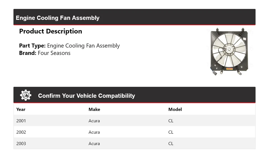
Task: Click the CL model in the 2003 row
Action: coord(171,143)
